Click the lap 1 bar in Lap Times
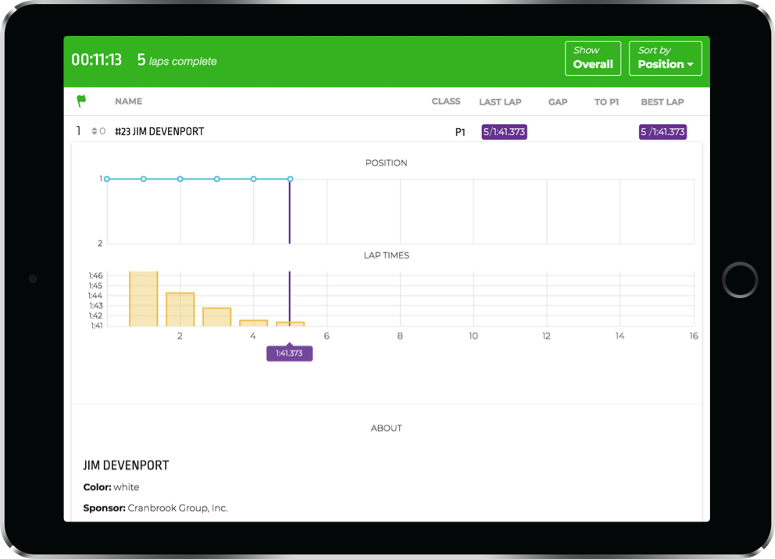The height and width of the screenshot is (559, 775). [144, 299]
